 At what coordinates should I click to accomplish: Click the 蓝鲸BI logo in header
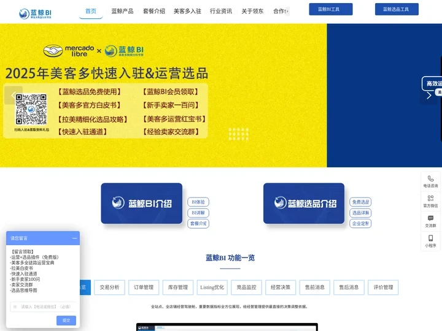[35, 13]
